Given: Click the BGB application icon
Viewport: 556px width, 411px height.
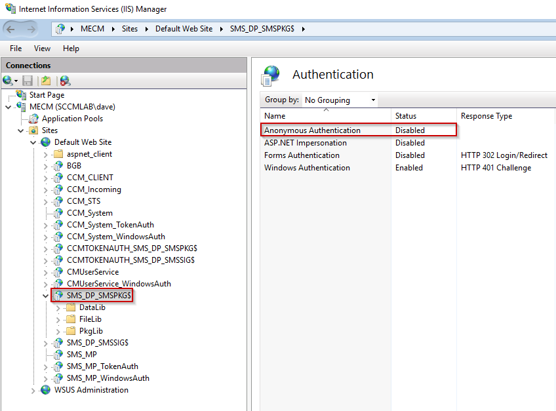Looking at the screenshot, I should click(x=58, y=166).
